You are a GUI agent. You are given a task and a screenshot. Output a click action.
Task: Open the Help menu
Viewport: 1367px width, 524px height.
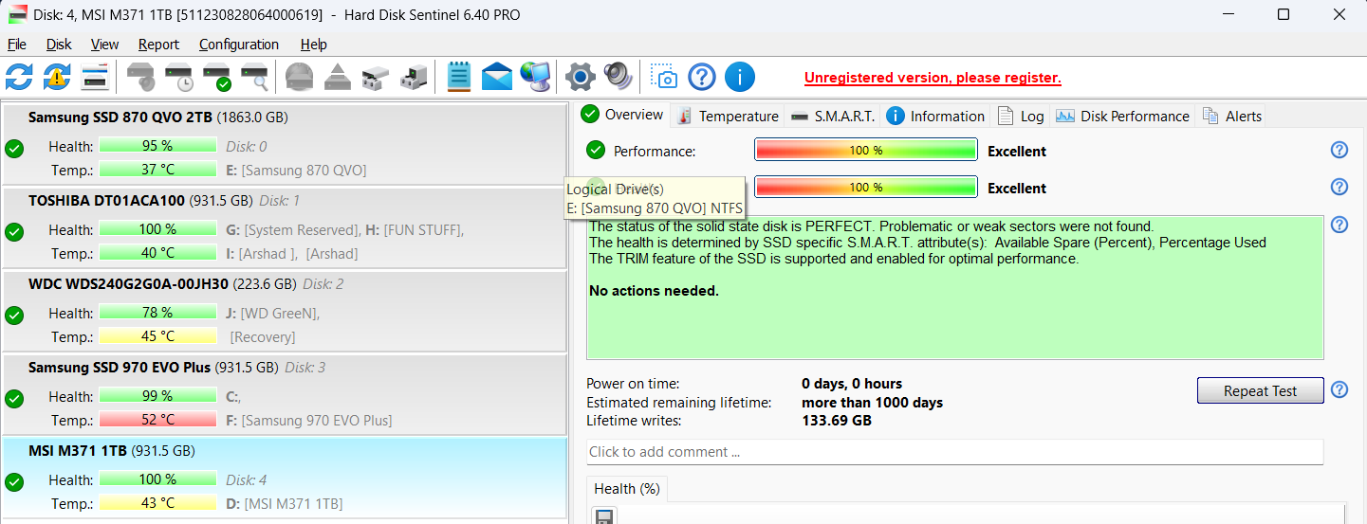(314, 45)
